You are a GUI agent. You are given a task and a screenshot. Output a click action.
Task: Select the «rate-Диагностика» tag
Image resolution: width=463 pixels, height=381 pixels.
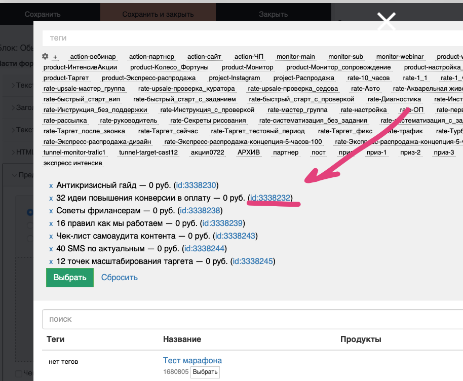(395, 99)
